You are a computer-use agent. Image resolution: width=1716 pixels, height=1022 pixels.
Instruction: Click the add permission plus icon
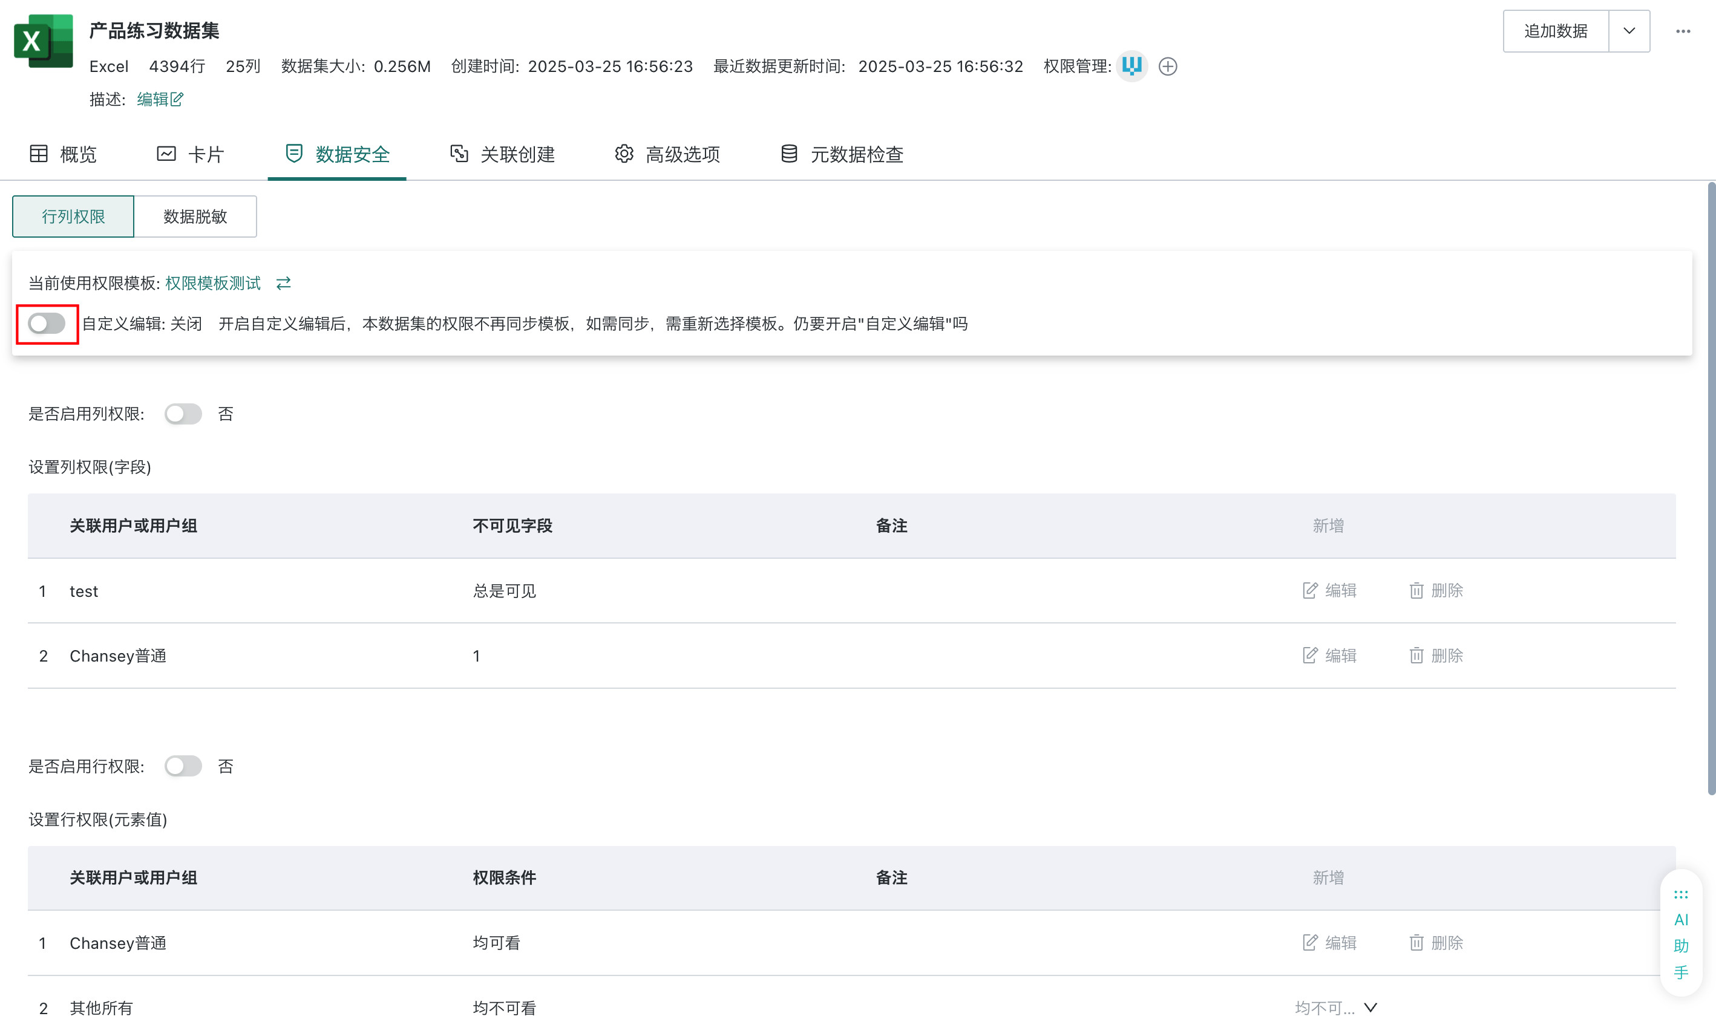click(1168, 67)
